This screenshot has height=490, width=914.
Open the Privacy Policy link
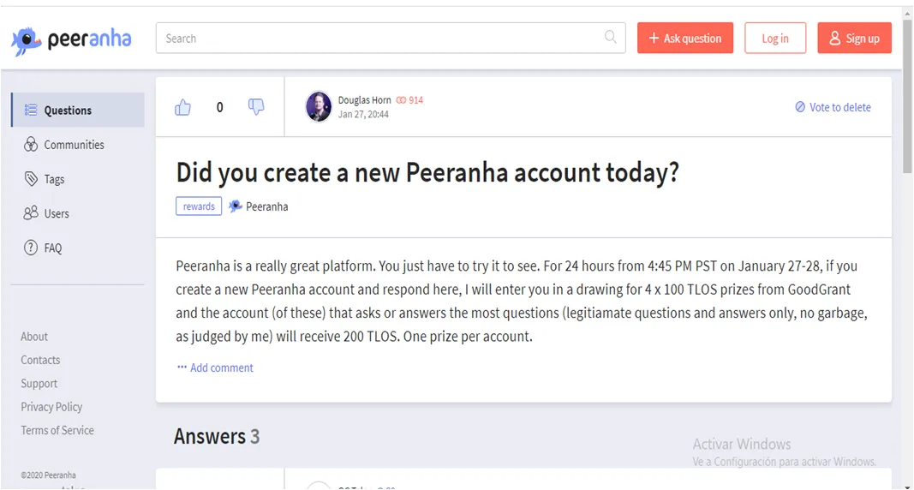click(51, 407)
